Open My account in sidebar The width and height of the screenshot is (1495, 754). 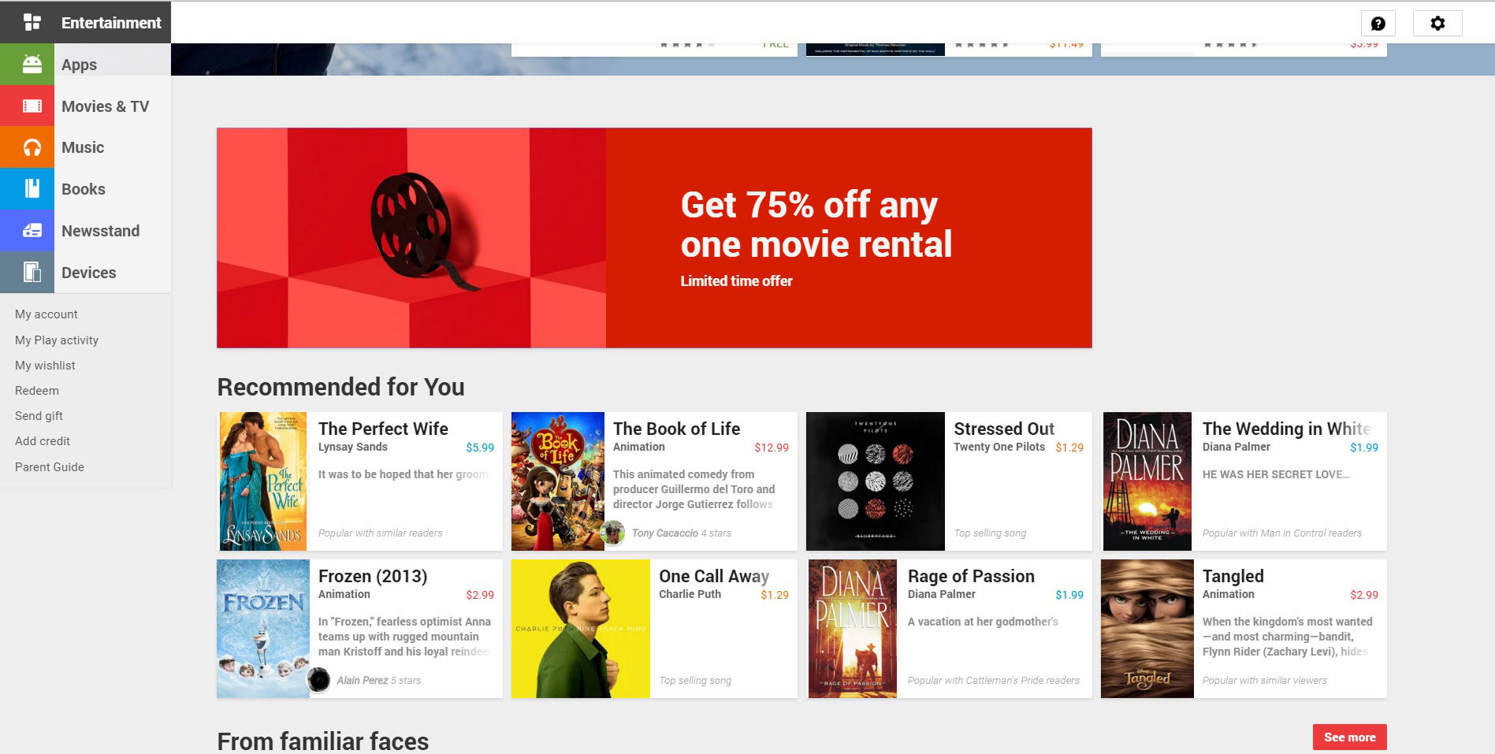(x=46, y=314)
